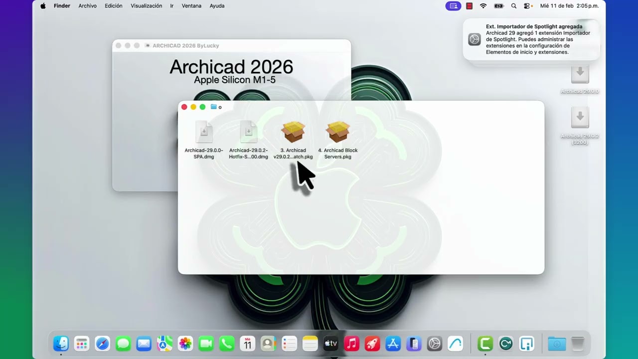
Task: Open the Archivo menu
Action: pyautogui.click(x=87, y=6)
